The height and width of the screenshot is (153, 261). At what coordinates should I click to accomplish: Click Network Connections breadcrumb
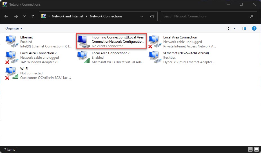(106, 16)
